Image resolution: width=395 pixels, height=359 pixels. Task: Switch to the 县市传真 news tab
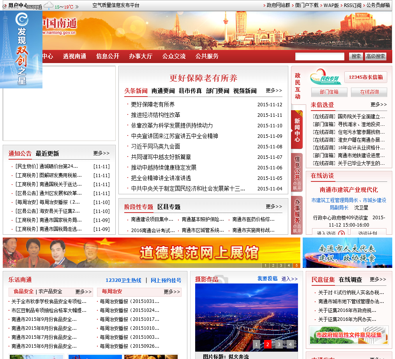(190, 91)
